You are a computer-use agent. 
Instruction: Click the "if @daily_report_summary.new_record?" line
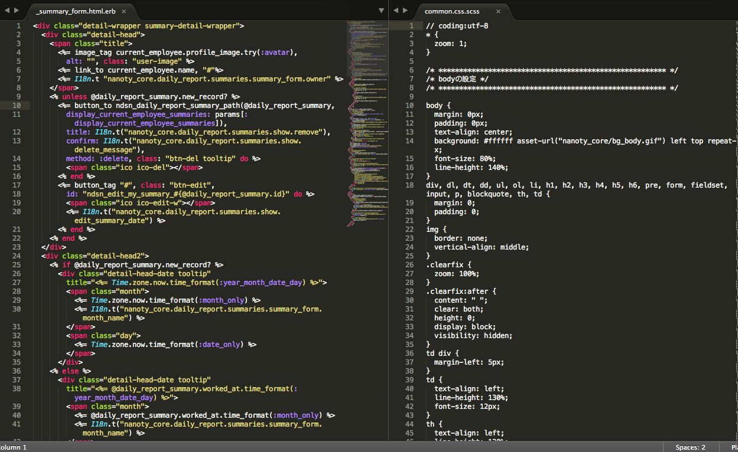[136, 265]
